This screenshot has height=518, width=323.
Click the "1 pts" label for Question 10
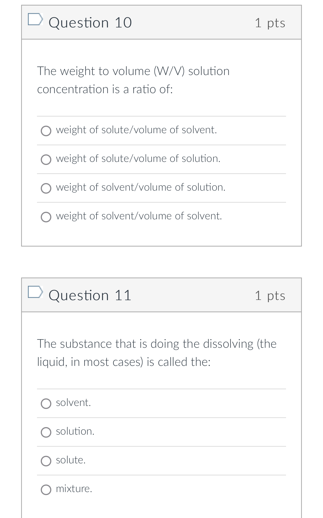[270, 23]
